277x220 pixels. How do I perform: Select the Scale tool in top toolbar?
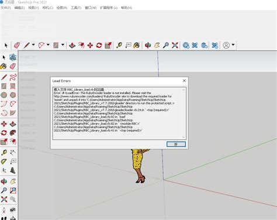point(108,46)
